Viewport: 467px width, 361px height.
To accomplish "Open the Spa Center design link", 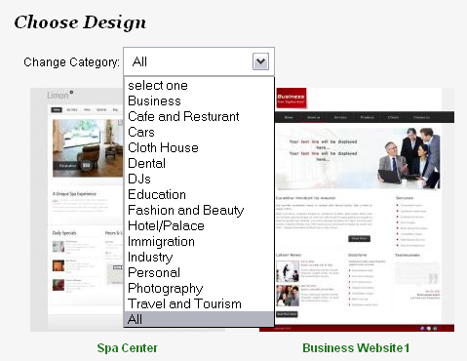I will (128, 348).
